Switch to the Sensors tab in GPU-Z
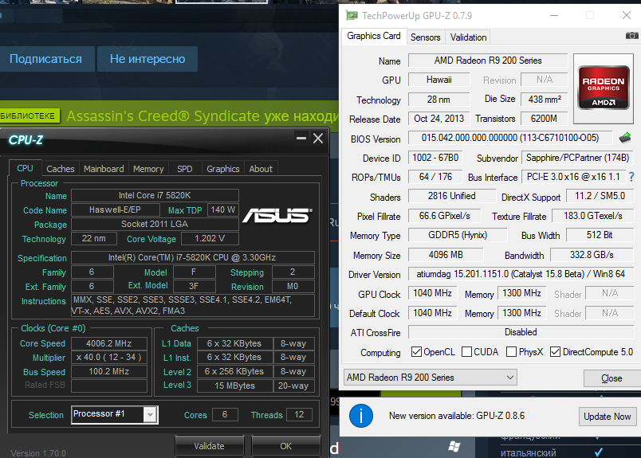 tap(425, 37)
